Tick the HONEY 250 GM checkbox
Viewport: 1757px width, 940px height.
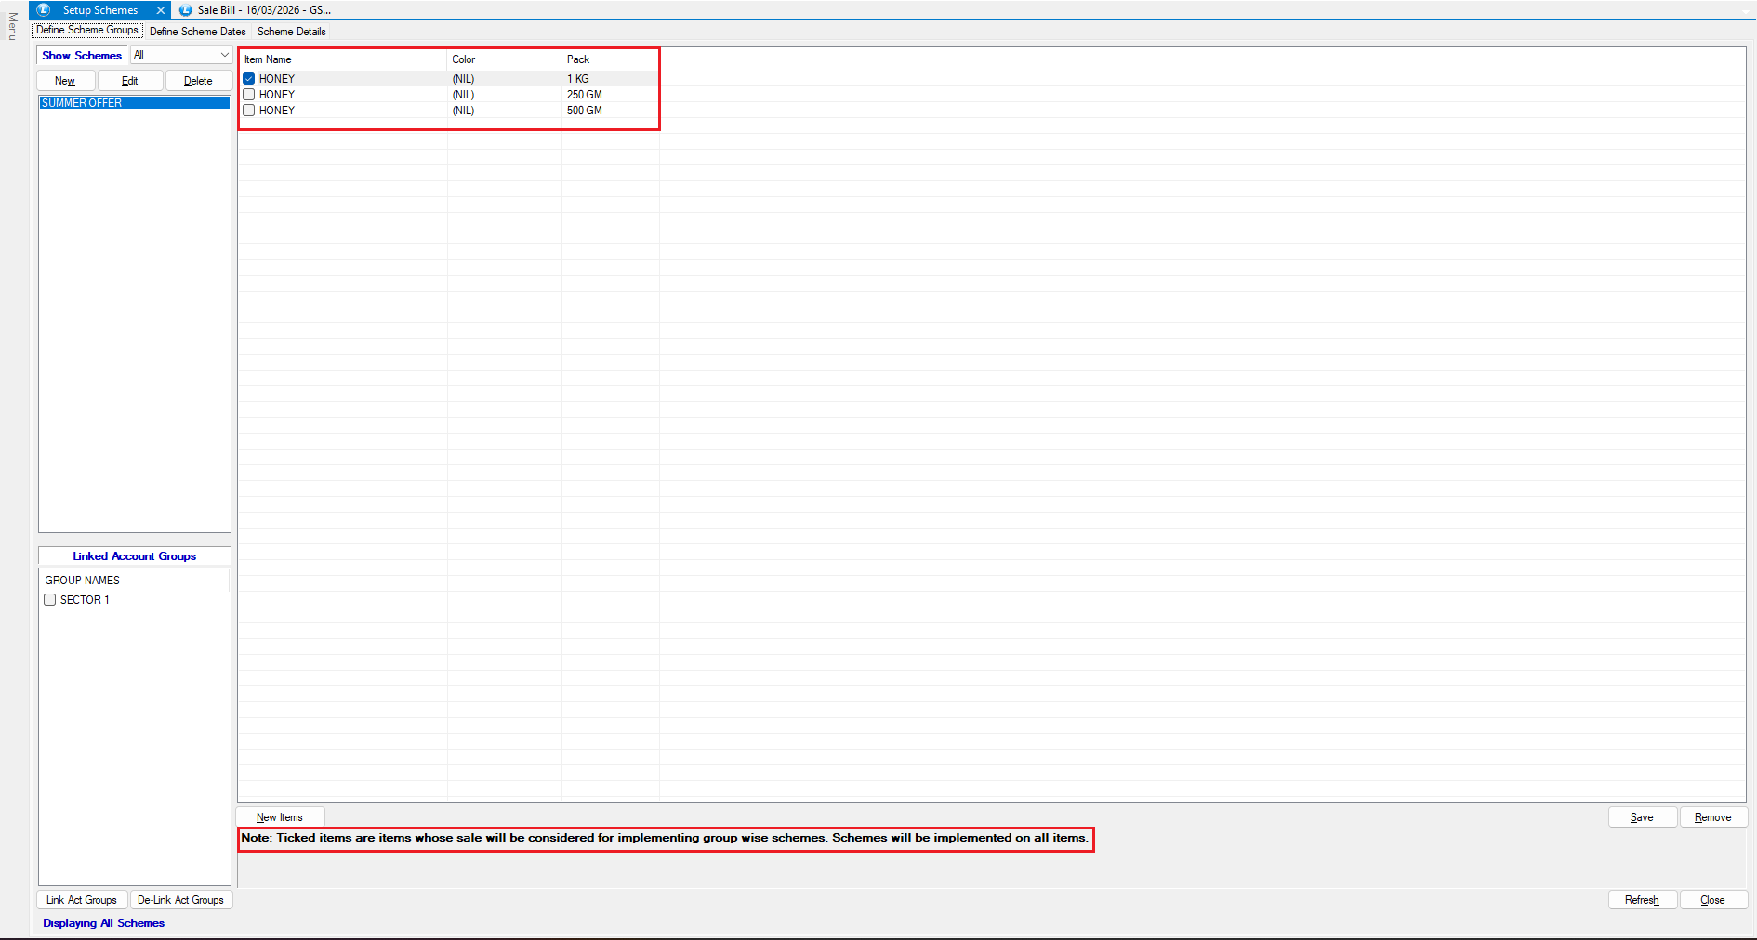(249, 95)
